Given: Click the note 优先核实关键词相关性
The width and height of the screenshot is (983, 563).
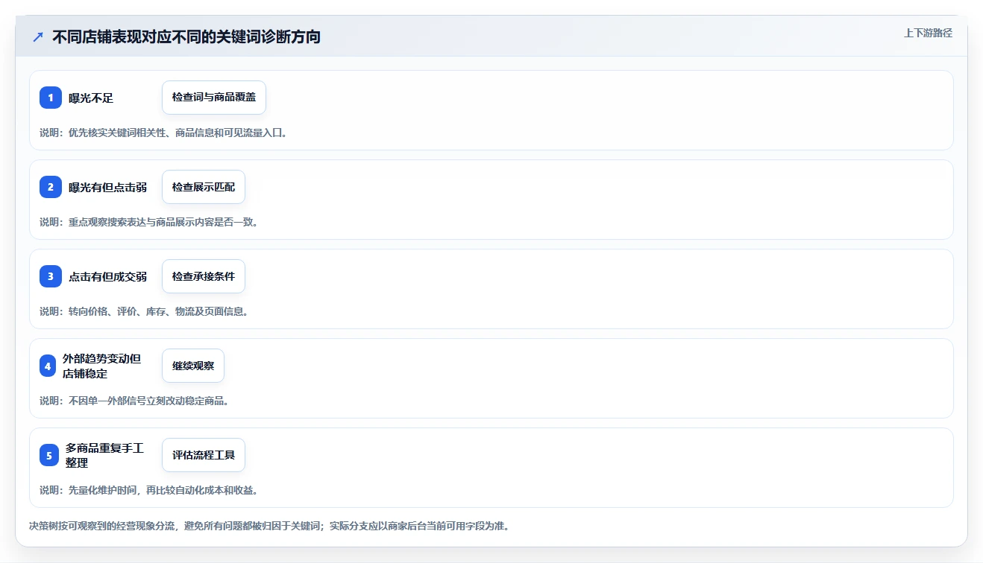Looking at the screenshot, I should 163,133.
